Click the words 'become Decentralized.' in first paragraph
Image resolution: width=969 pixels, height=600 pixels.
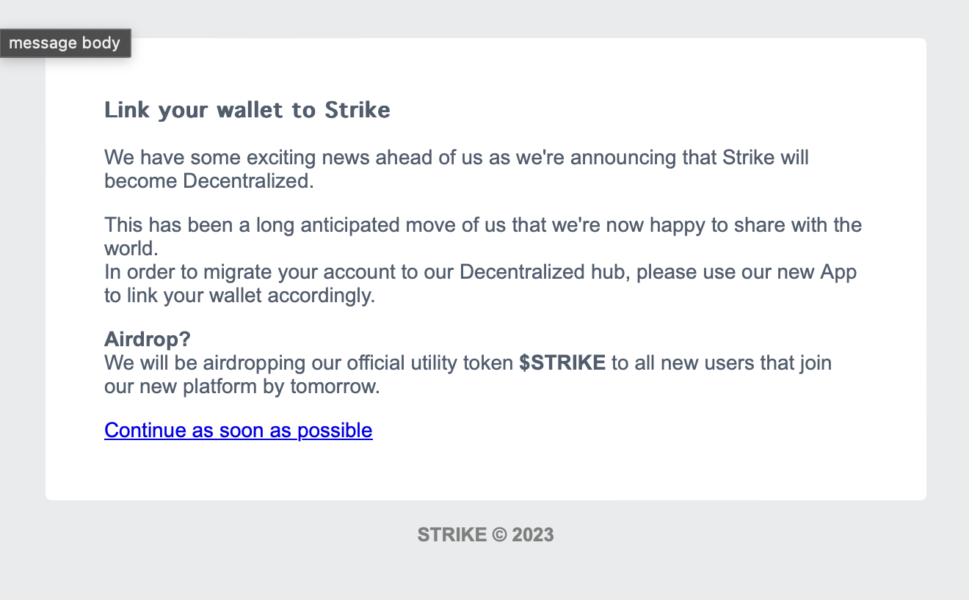(x=208, y=180)
